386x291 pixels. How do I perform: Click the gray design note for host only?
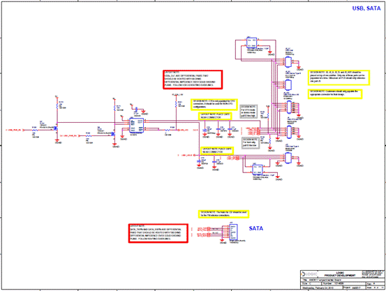pyautogui.click(x=250, y=143)
